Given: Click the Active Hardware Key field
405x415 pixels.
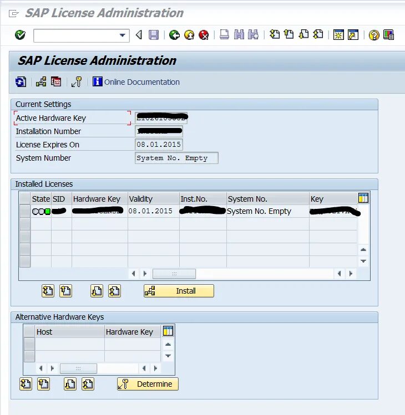Looking at the screenshot, I should [x=161, y=118].
